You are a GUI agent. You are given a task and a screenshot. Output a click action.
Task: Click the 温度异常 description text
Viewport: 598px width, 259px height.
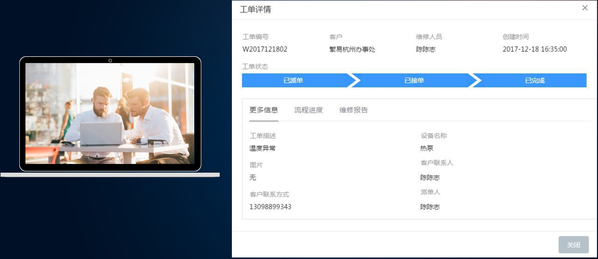(262, 148)
